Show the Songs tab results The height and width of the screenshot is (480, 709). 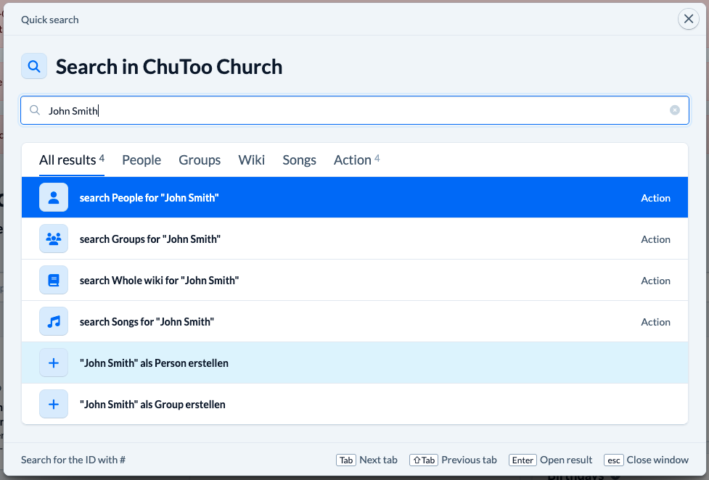tap(299, 160)
